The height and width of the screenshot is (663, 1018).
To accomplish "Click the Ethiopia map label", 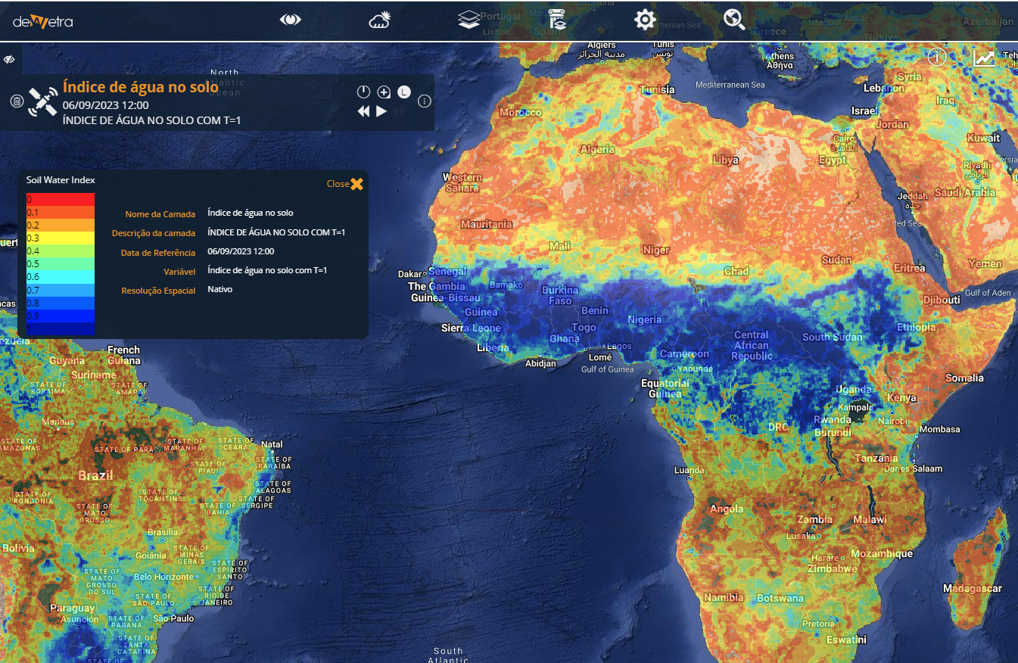I will 917,327.
